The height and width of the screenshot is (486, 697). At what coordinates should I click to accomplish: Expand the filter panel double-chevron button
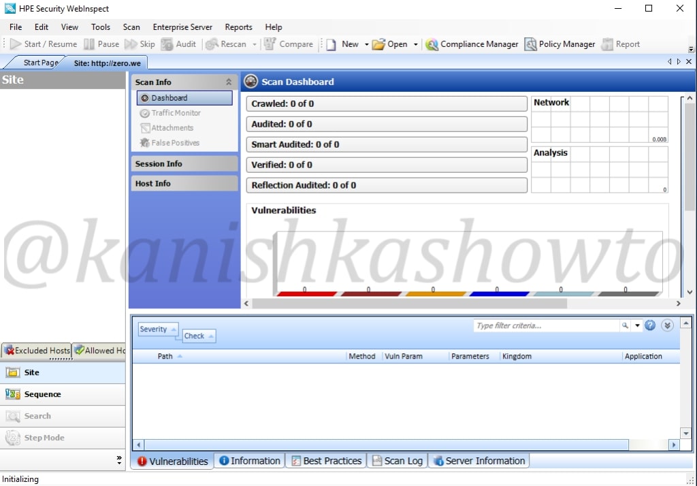pos(667,325)
